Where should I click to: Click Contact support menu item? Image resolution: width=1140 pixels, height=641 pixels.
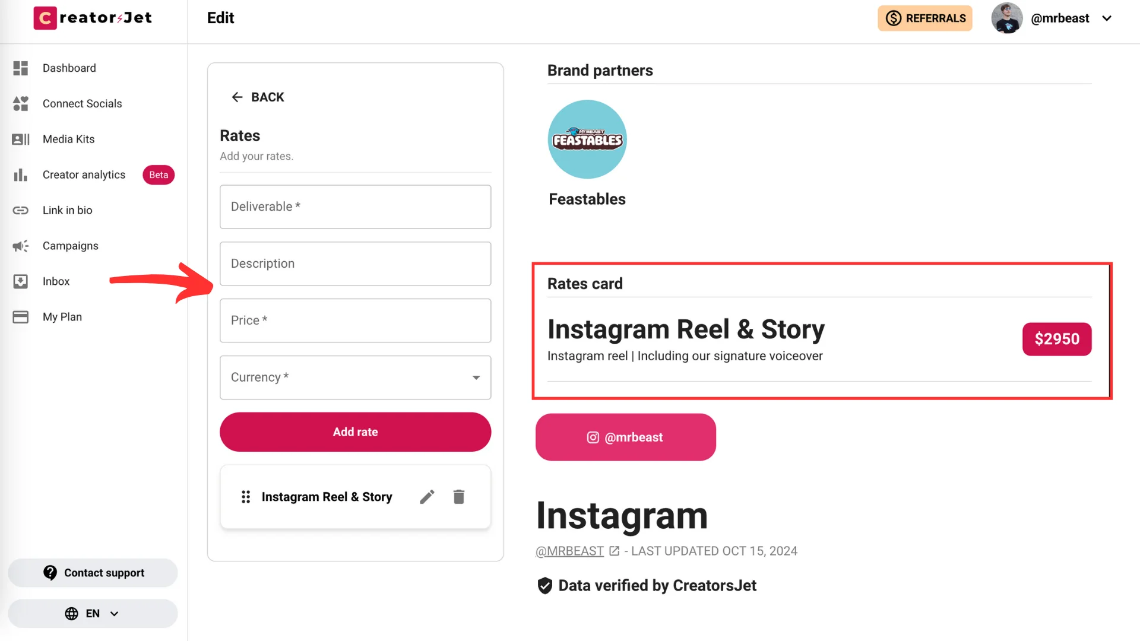94,572
